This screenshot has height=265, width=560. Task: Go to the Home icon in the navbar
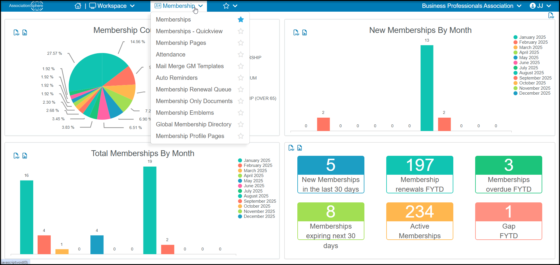tap(78, 6)
